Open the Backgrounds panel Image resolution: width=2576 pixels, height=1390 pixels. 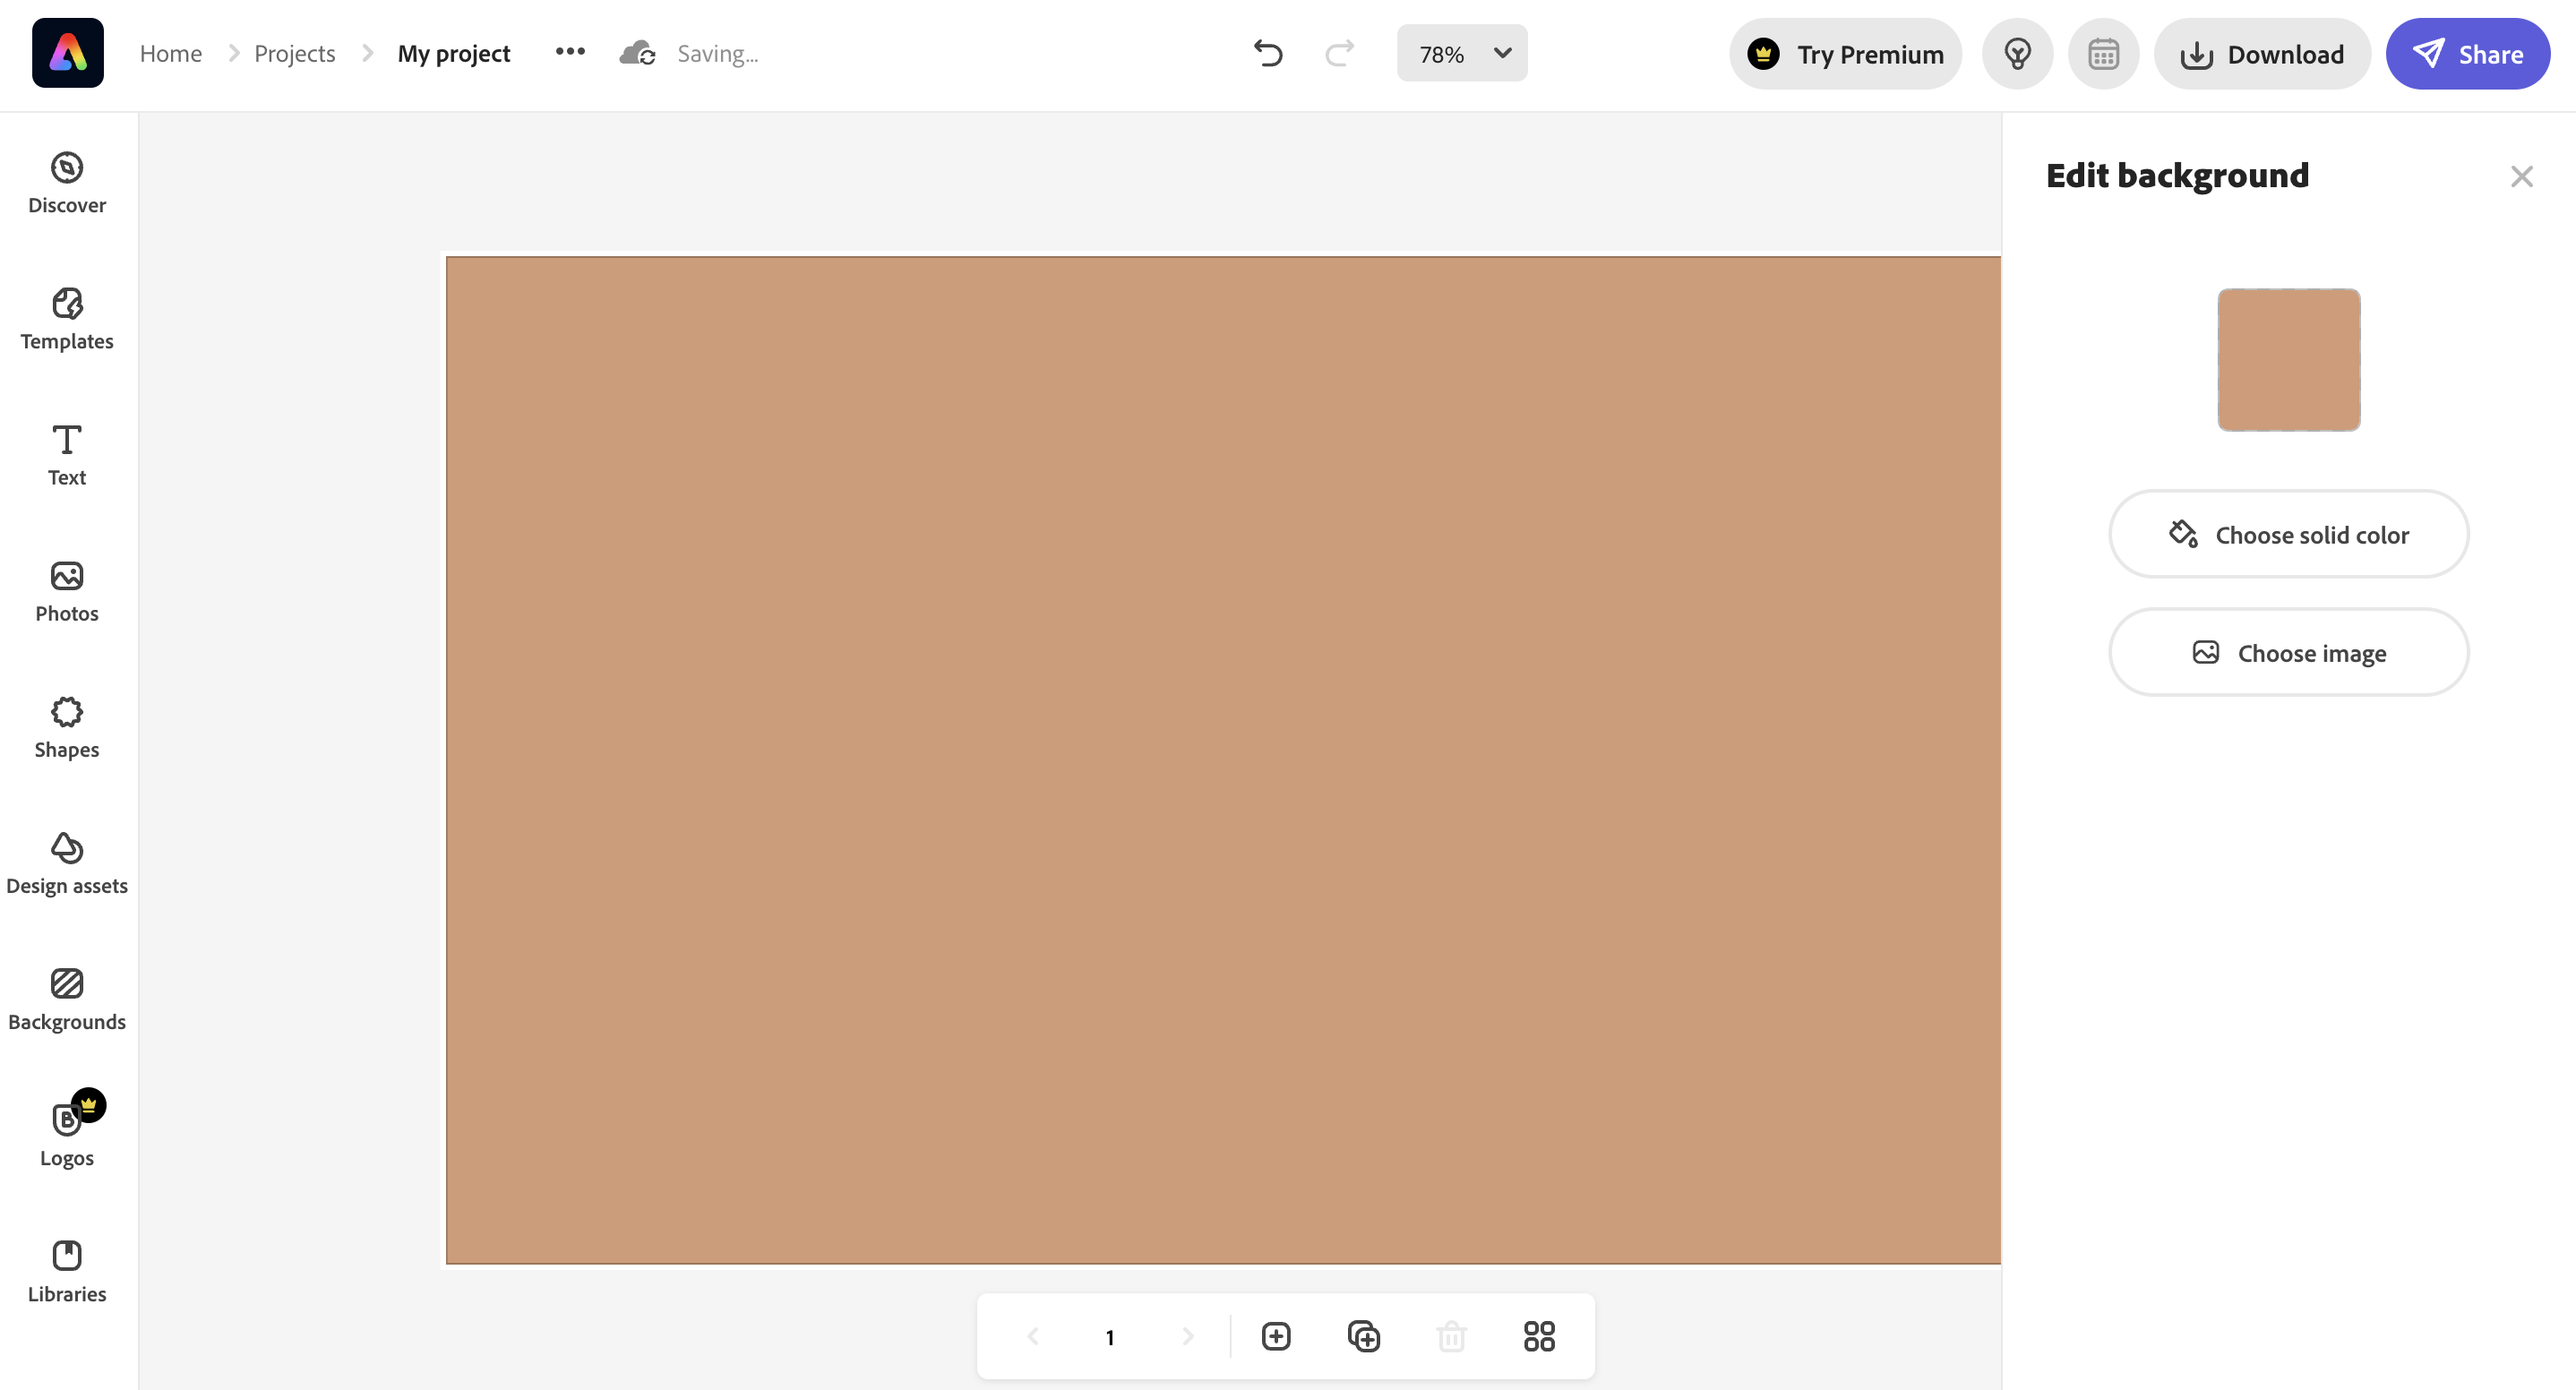click(67, 999)
